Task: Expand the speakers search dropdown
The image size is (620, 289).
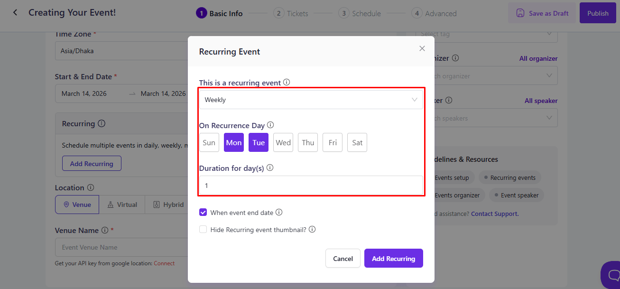Action: (549, 118)
